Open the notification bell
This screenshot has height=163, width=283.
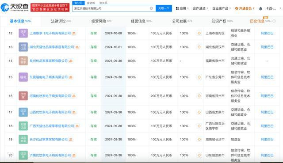260,8
